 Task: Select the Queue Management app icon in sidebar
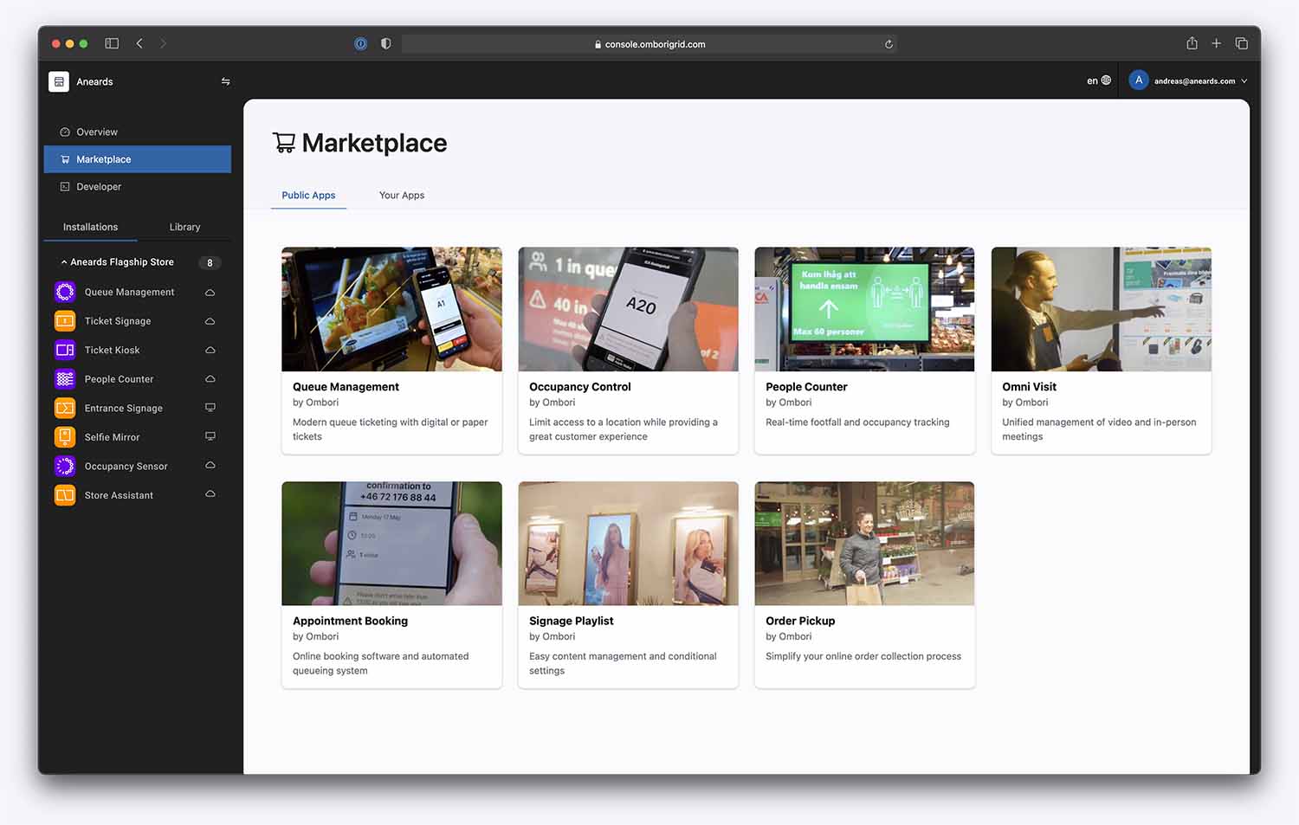coord(64,292)
